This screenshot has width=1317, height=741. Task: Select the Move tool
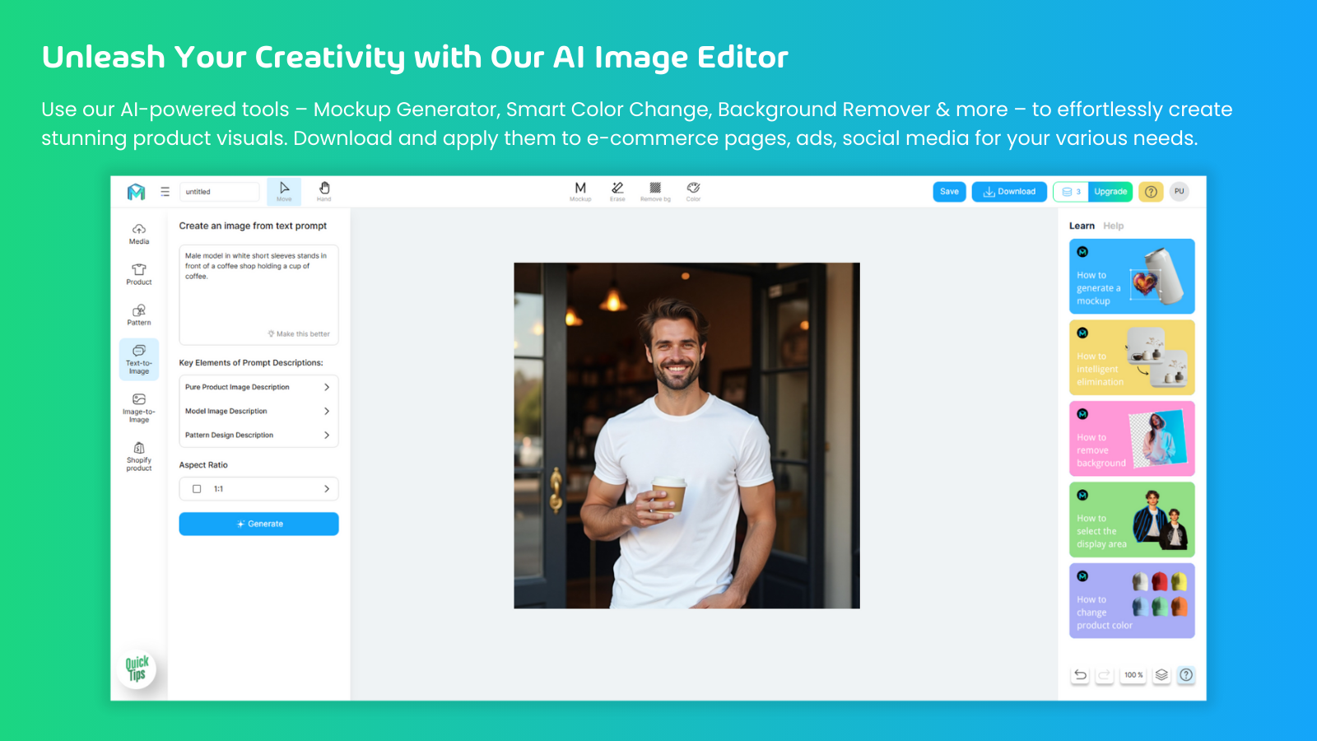[284, 192]
